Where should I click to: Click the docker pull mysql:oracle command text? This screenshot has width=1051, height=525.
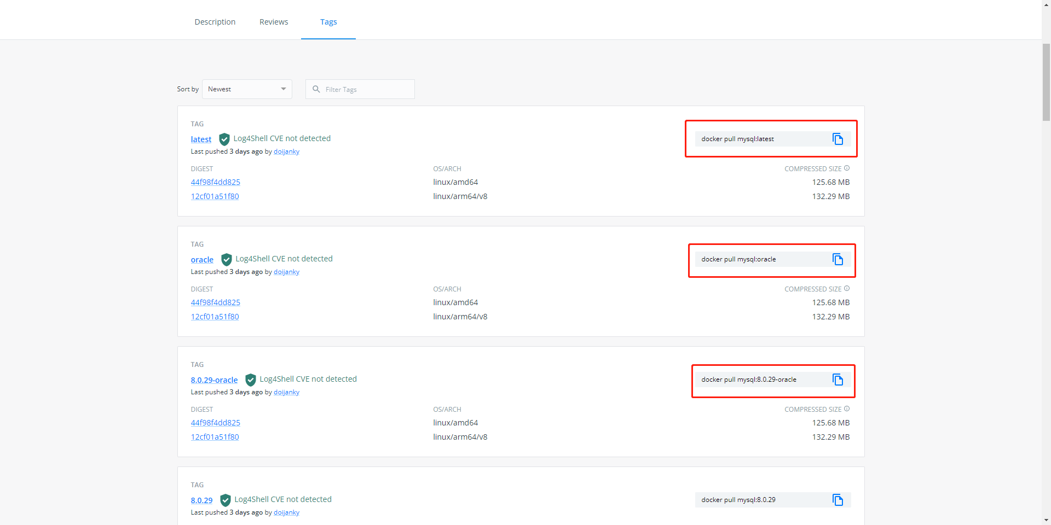(x=738, y=259)
